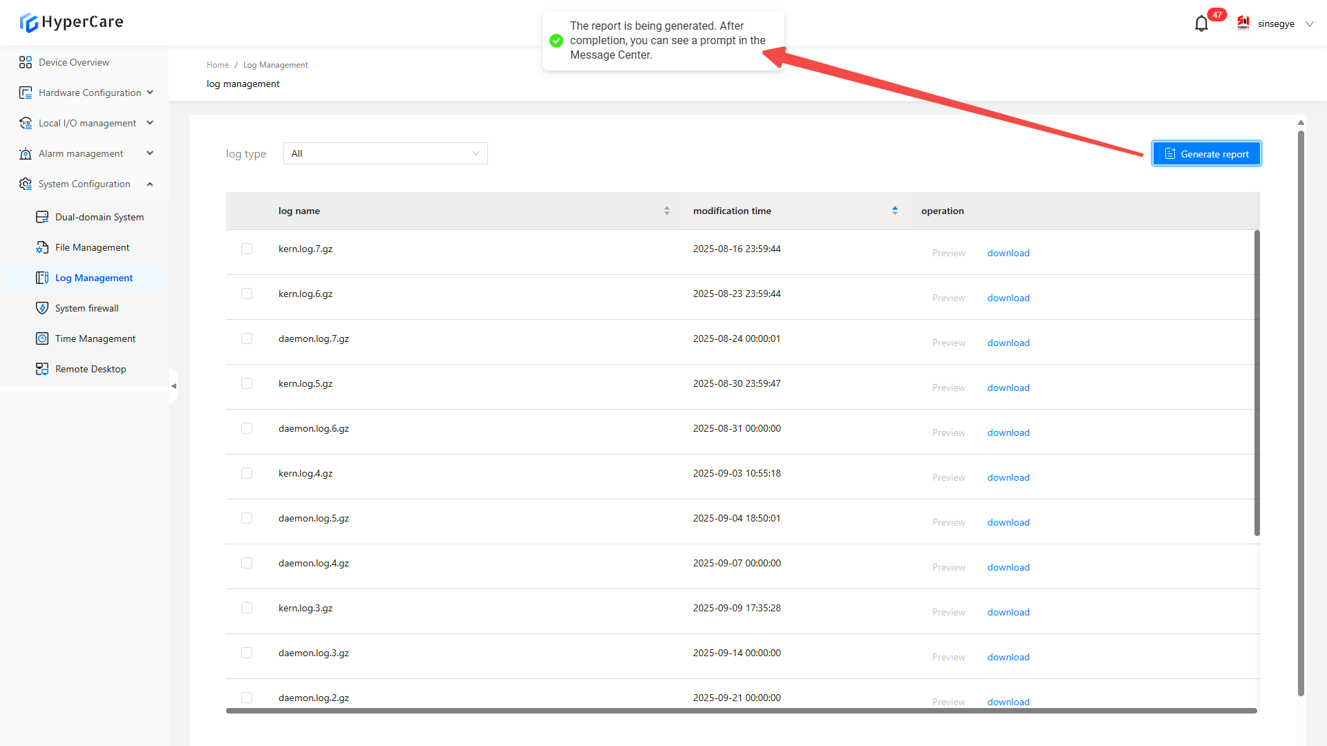Click the HyperCare logo
The image size is (1327, 746).
click(x=71, y=22)
